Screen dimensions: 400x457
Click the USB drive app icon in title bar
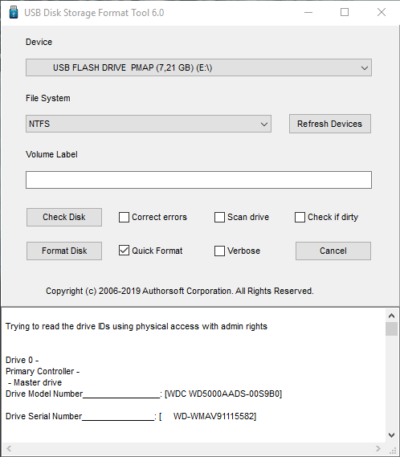point(14,13)
